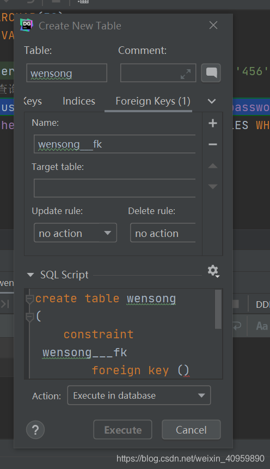The width and height of the screenshot is (270, 469).
Task: Click the Target table input field
Action: (114, 188)
